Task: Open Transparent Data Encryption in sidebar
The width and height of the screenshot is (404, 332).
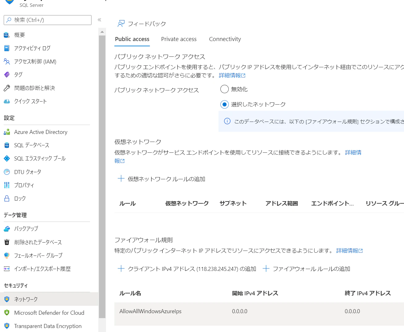Action: pyautogui.click(x=48, y=326)
